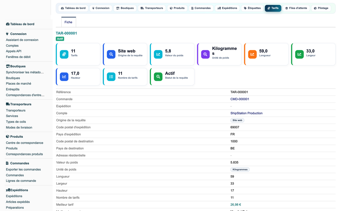The height and width of the screenshot is (211, 342).
Task: Open Assistant de connexion in sidebar
Action: point(22,40)
